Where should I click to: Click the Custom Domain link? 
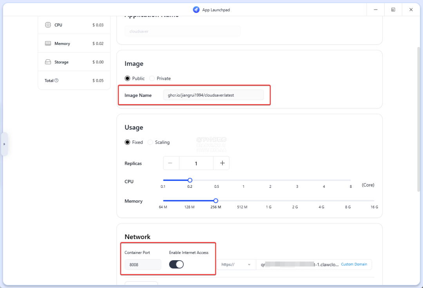(354, 265)
